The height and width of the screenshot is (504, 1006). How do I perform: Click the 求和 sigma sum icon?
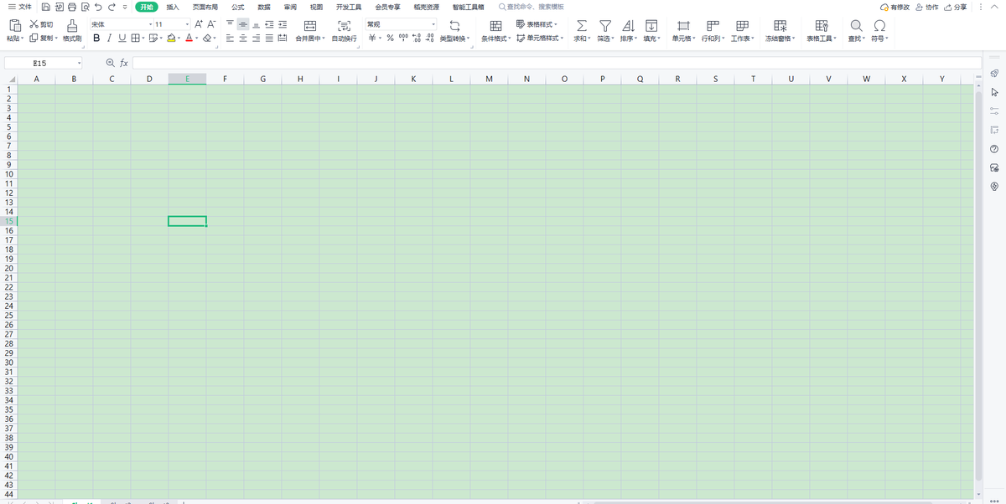tap(581, 26)
